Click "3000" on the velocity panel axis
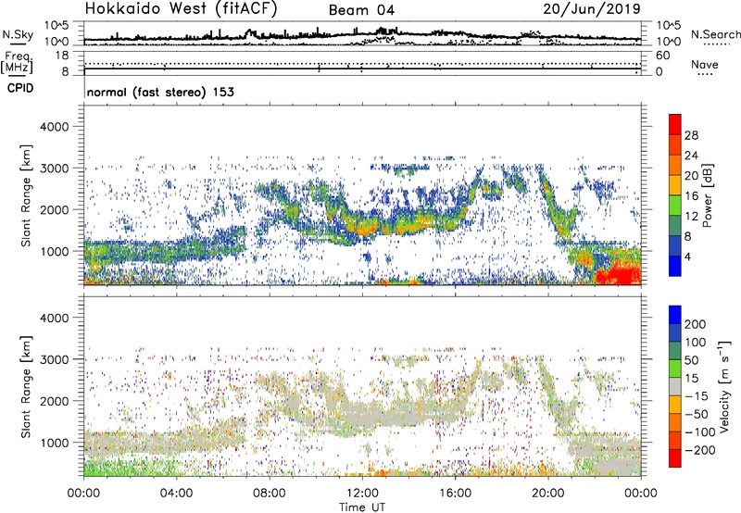 (55, 359)
